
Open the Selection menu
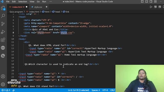coord(23,2)
